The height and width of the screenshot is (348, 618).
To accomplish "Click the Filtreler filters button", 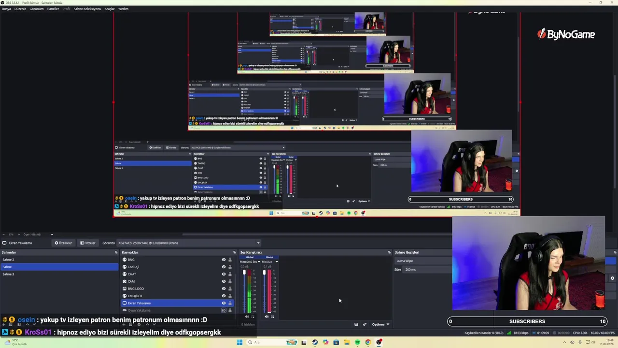I will [88, 243].
